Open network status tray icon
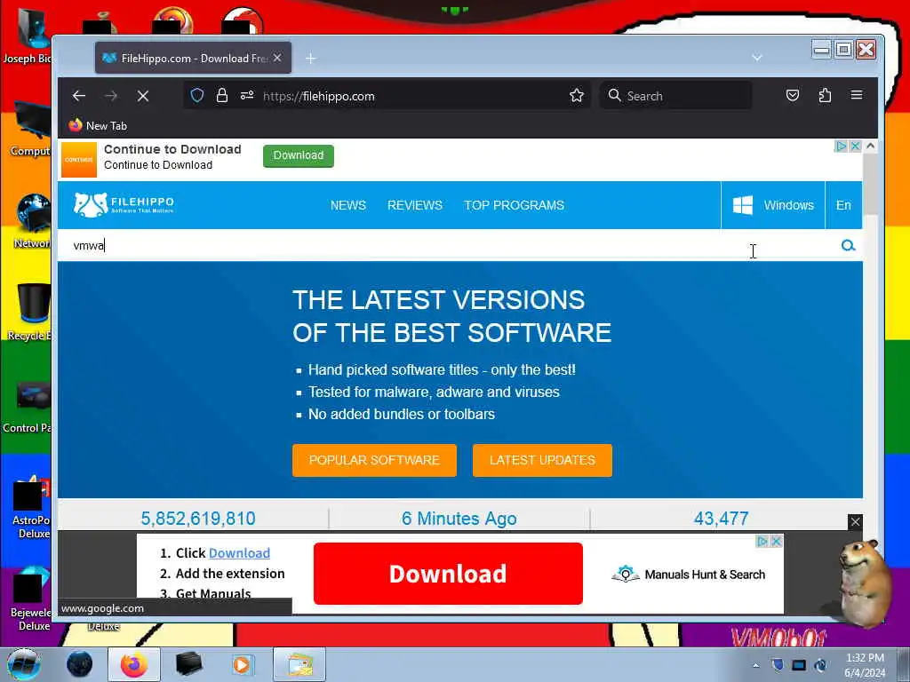Screen dimensions: 910x682 pyautogui.click(x=799, y=665)
